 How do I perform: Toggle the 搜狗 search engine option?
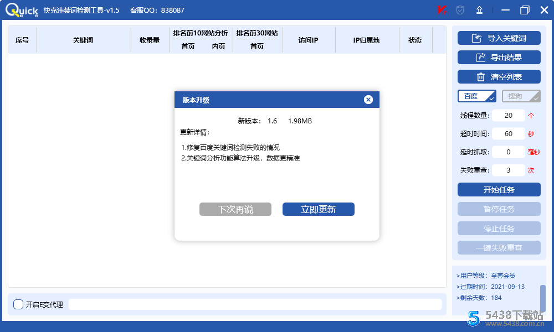[x=521, y=96]
